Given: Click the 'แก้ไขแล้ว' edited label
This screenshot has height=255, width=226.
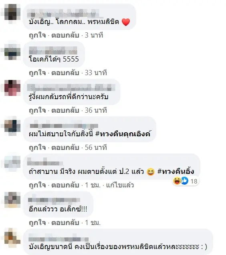Looking at the screenshot, I should (x=120, y=185).
